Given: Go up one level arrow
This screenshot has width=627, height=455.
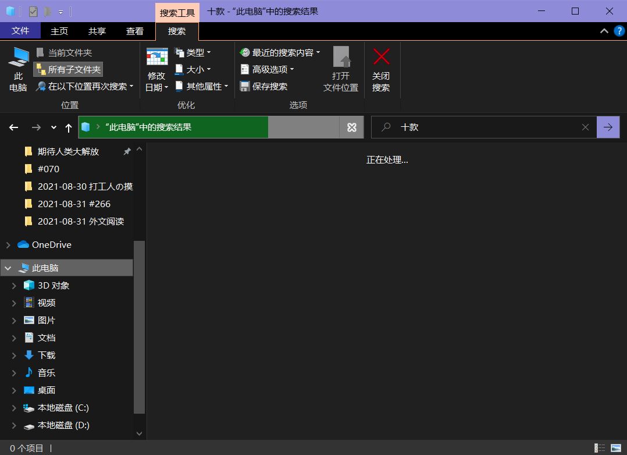Looking at the screenshot, I should tap(69, 127).
